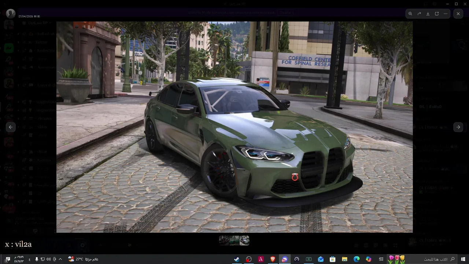Switch to the Discord taskbar icon

(285, 259)
